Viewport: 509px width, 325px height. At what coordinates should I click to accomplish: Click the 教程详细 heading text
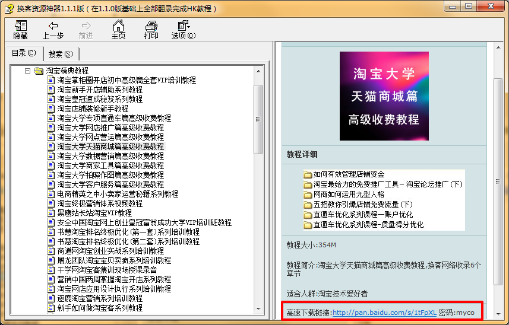click(x=302, y=154)
